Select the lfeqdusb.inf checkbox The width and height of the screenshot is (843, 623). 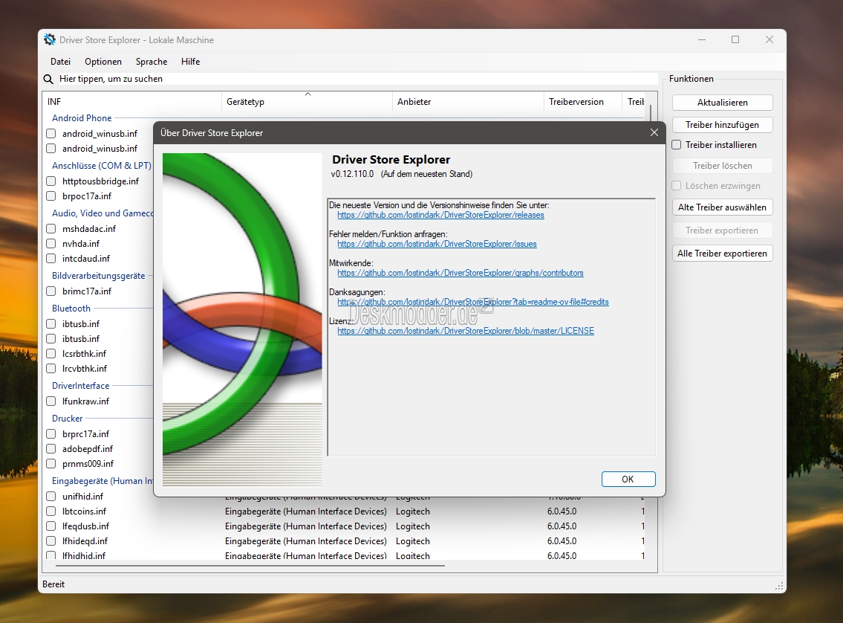point(51,526)
